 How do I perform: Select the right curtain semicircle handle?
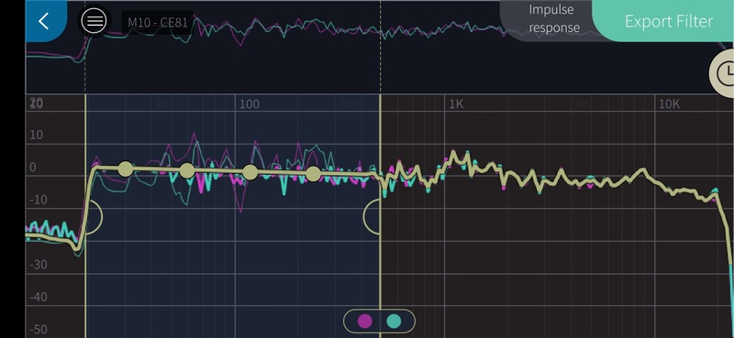coord(372,216)
